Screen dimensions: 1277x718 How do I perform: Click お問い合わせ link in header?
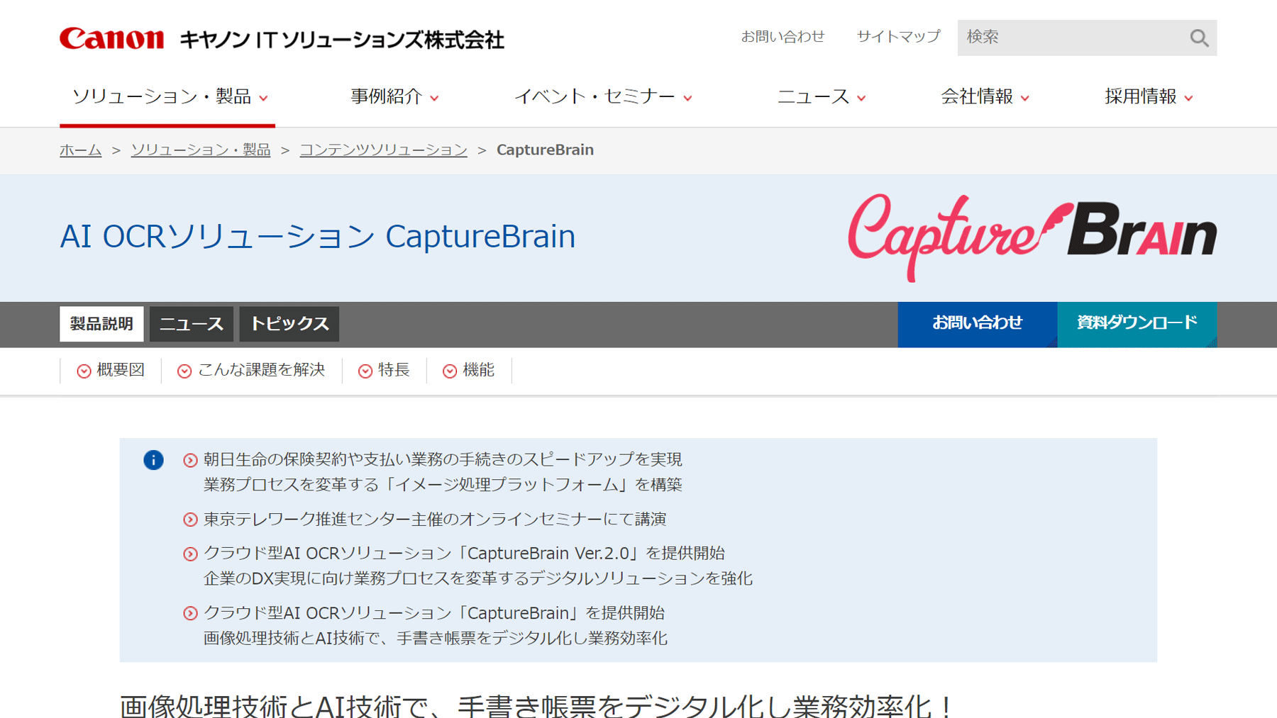[783, 36]
